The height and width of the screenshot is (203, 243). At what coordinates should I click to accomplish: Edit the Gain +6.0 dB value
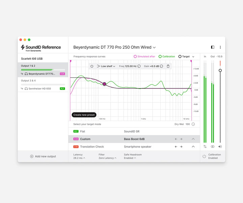[x=154, y=66]
